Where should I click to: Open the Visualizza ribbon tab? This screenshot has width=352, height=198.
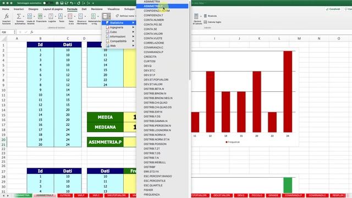pos(113,9)
